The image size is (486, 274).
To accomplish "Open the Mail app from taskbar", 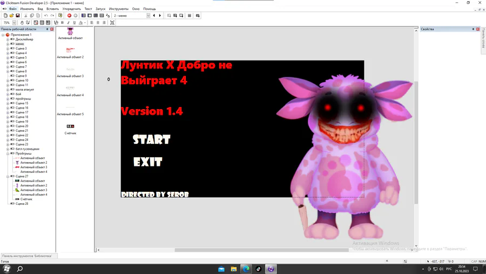I will tap(221, 269).
